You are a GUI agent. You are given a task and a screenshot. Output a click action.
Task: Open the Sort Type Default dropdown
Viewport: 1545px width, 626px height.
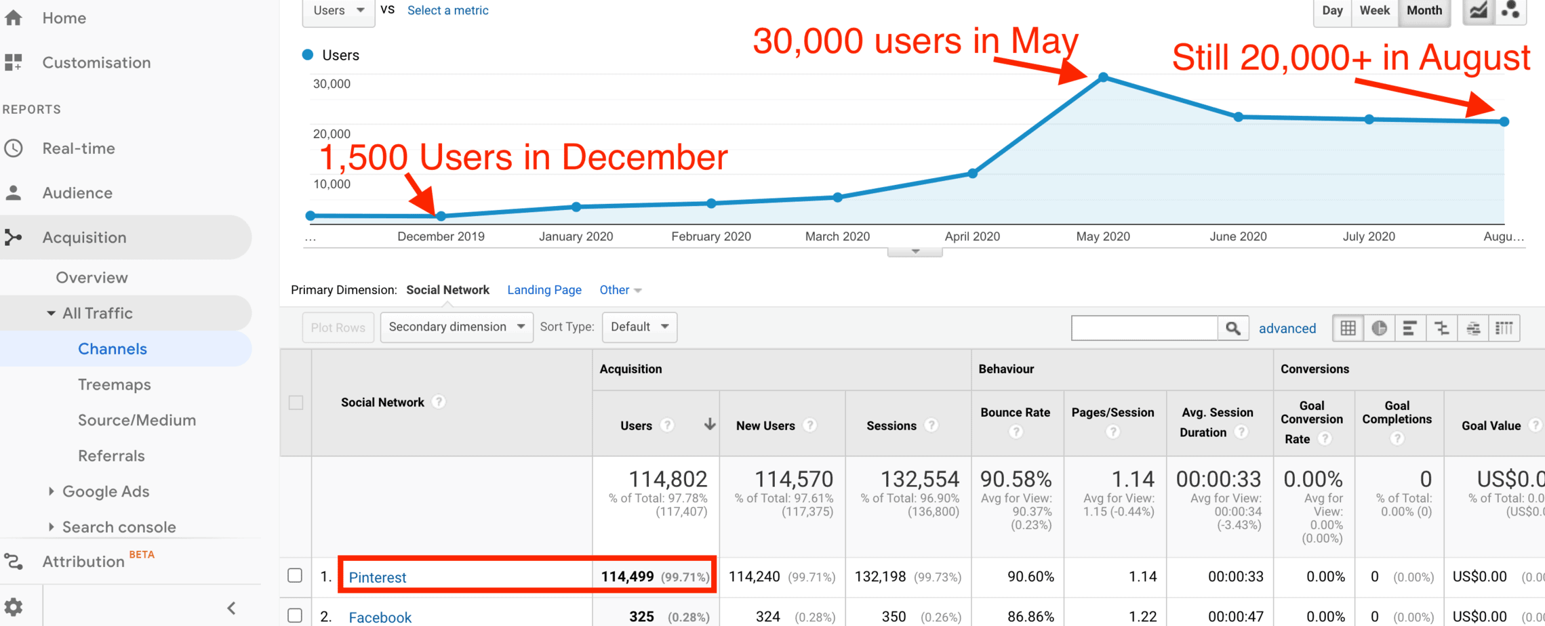[639, 327]
